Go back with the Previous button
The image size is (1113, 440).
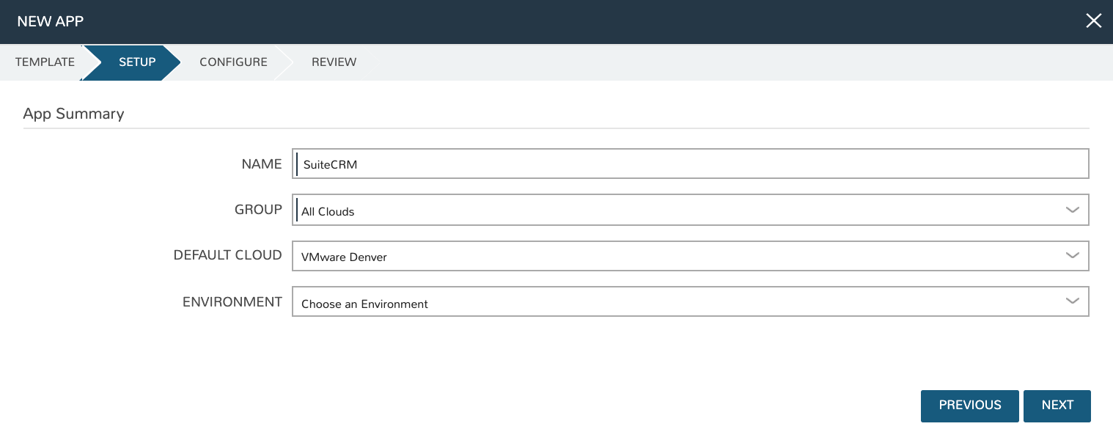pyautogui.click(x=969, y=406)
